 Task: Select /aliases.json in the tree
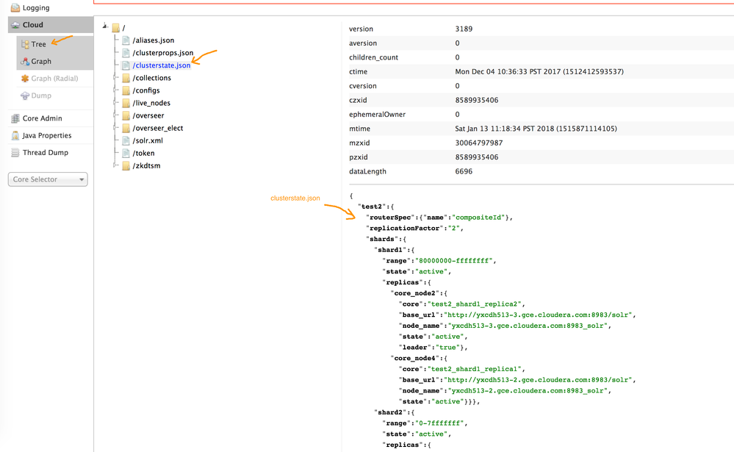(154, 40)
